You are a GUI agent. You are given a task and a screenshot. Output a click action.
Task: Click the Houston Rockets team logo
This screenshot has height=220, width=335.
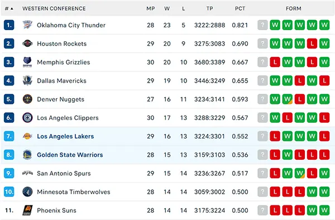[27, 44]
